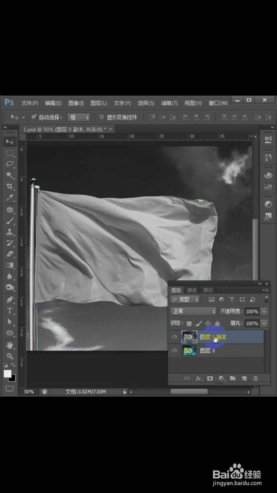Open the 滤镜(T) menu
The width and height of the screenshot is (277, 493).
(169, 103)
